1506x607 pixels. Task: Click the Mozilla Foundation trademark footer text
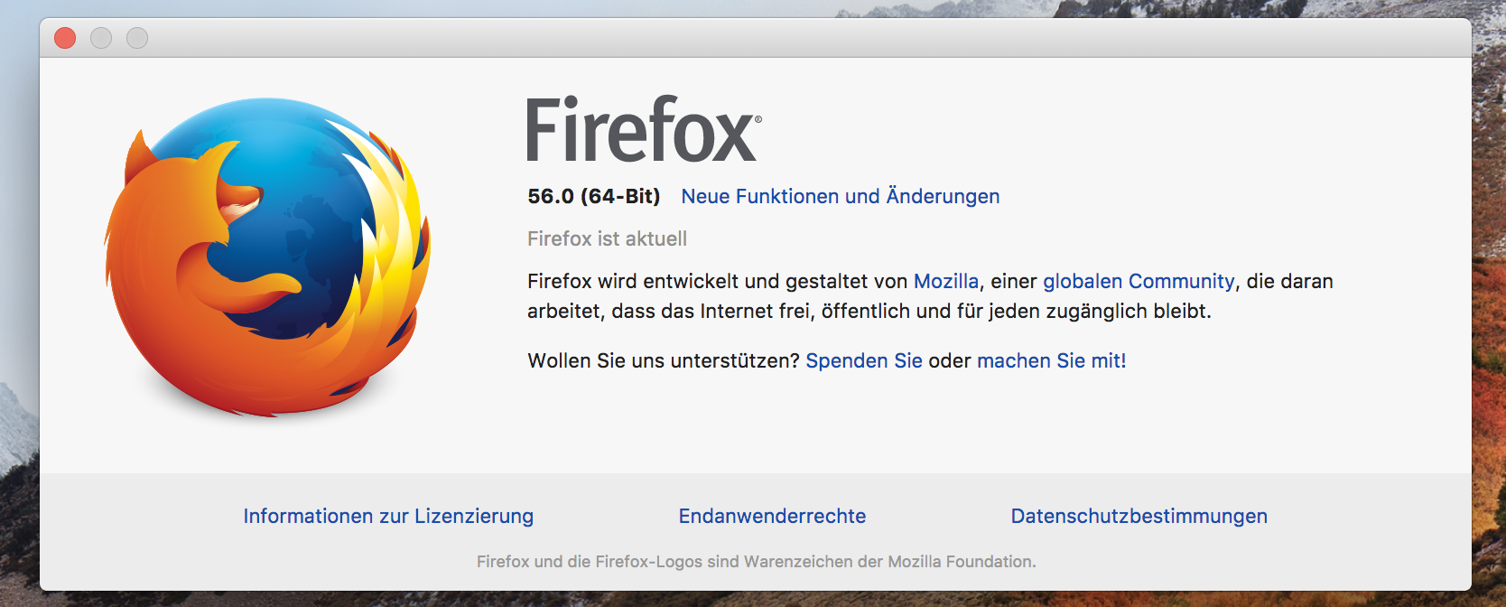pos(756,561)
